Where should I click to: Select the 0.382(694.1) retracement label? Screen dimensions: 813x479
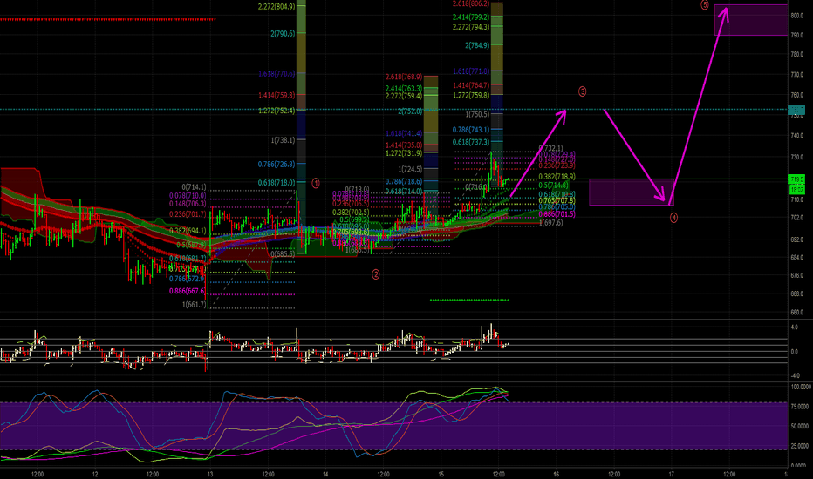[188, 231]
